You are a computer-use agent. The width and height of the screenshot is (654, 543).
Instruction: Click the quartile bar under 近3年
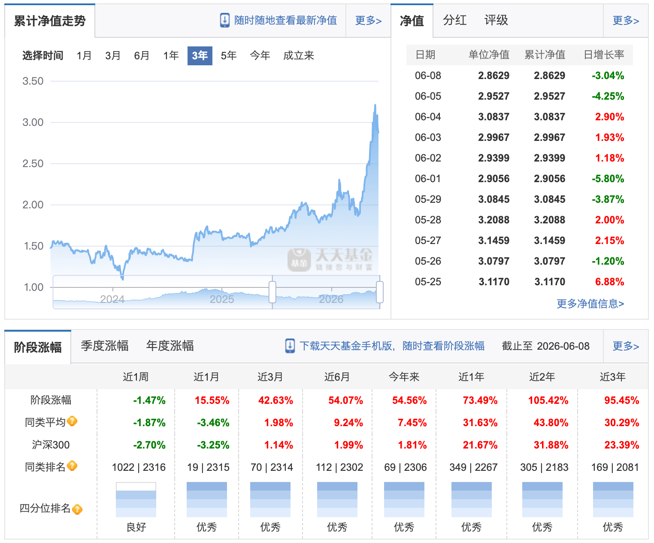pyautogui.click(x=613, y=500)
